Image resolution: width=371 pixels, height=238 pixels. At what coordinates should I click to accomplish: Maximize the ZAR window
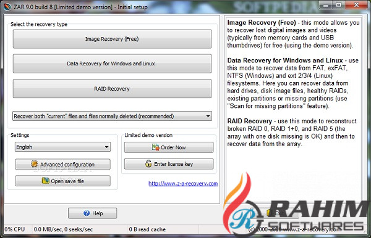click(x=339, y=5)
